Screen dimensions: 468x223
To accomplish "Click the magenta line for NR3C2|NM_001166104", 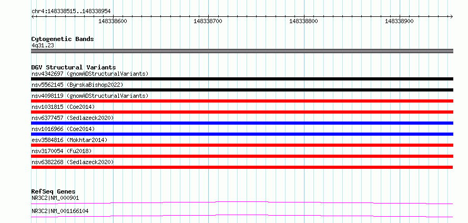I will pyautogui.click(x=242, y=216).
